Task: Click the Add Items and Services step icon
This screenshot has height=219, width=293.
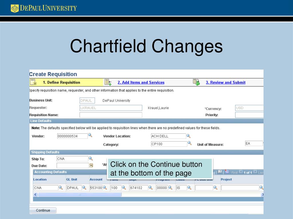Action: [x=108, y=82]
